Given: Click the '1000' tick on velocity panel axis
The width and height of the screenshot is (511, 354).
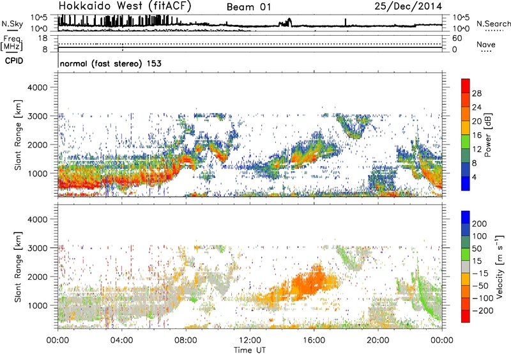Looking at the screenshot, I should pos(37,305).
